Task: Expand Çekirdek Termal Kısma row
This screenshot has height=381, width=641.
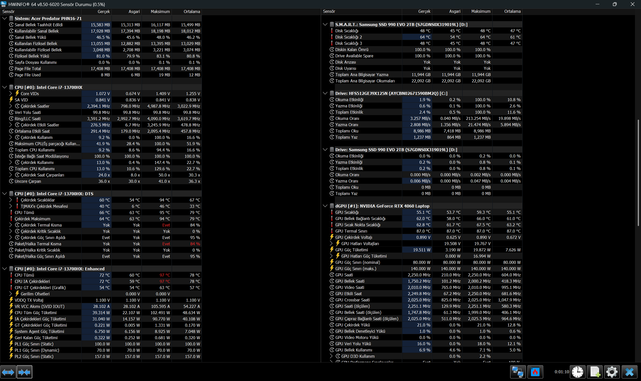Action: [11, 225]
